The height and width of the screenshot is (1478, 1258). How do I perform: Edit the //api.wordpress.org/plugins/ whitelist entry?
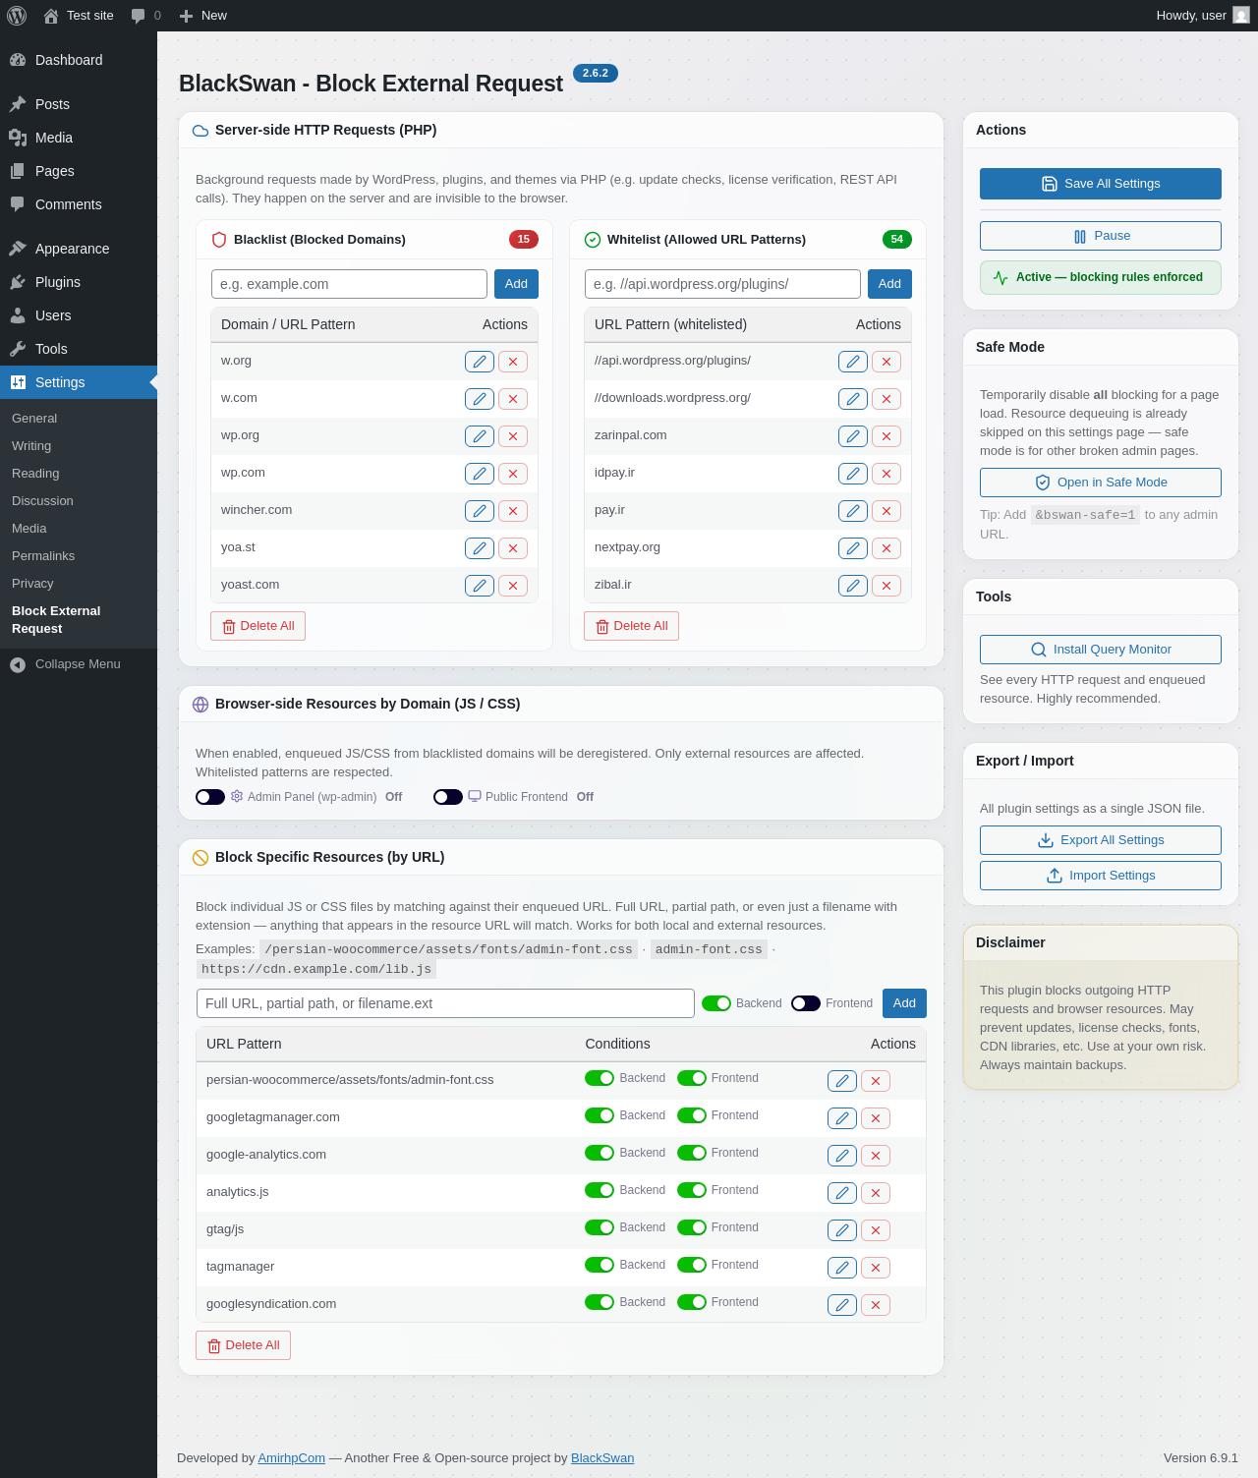pyautogui.click(x=853, y=362)
